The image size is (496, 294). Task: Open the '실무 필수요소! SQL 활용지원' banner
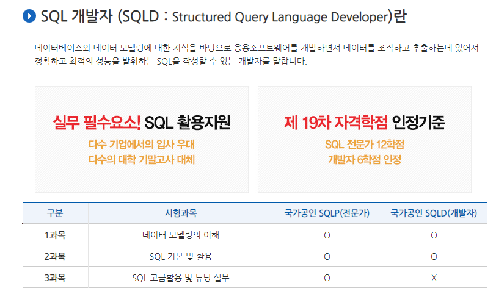[x=142, y=139]
